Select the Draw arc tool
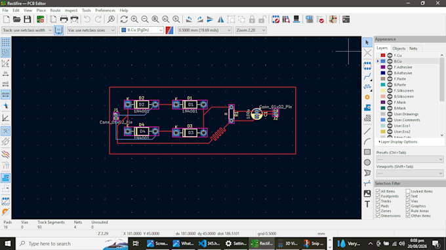 point(367,141)
